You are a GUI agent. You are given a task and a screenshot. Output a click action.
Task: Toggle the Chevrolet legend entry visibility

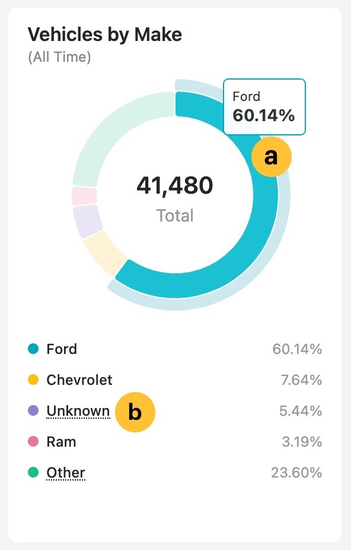[x=78, y=380]
